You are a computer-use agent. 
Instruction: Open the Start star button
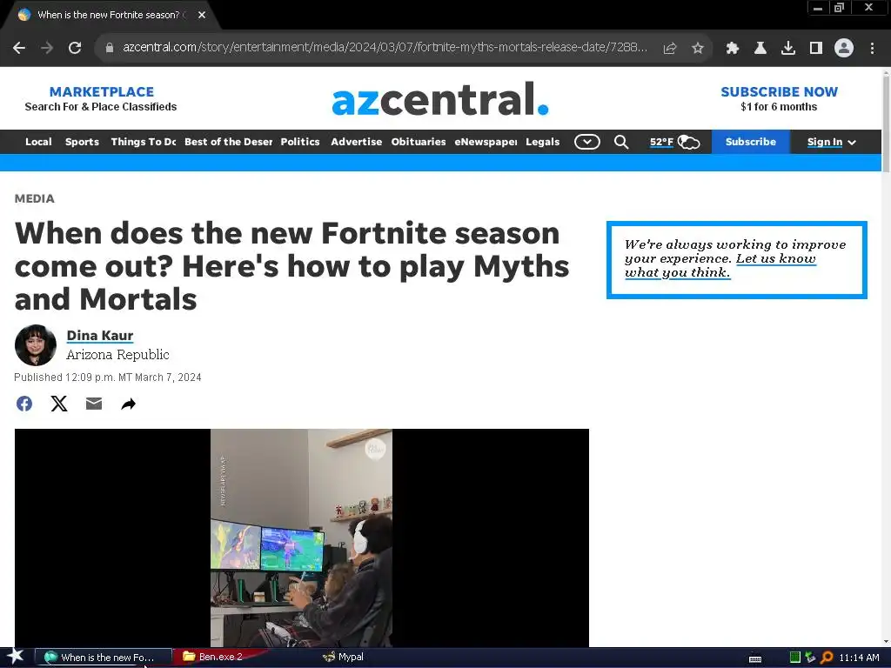[15, 657]
